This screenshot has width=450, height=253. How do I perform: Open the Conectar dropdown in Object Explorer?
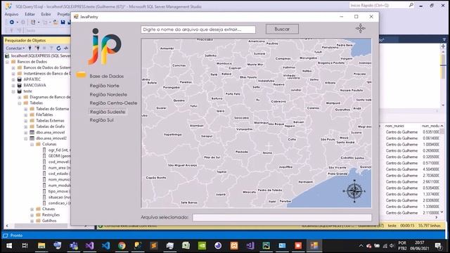pyautogui.click(x=15, y=48)
